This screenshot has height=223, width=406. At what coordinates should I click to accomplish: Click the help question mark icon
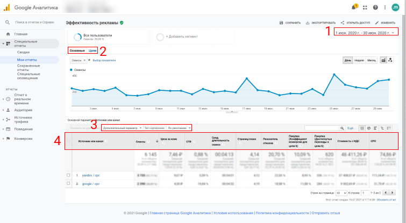coord(375,8)
